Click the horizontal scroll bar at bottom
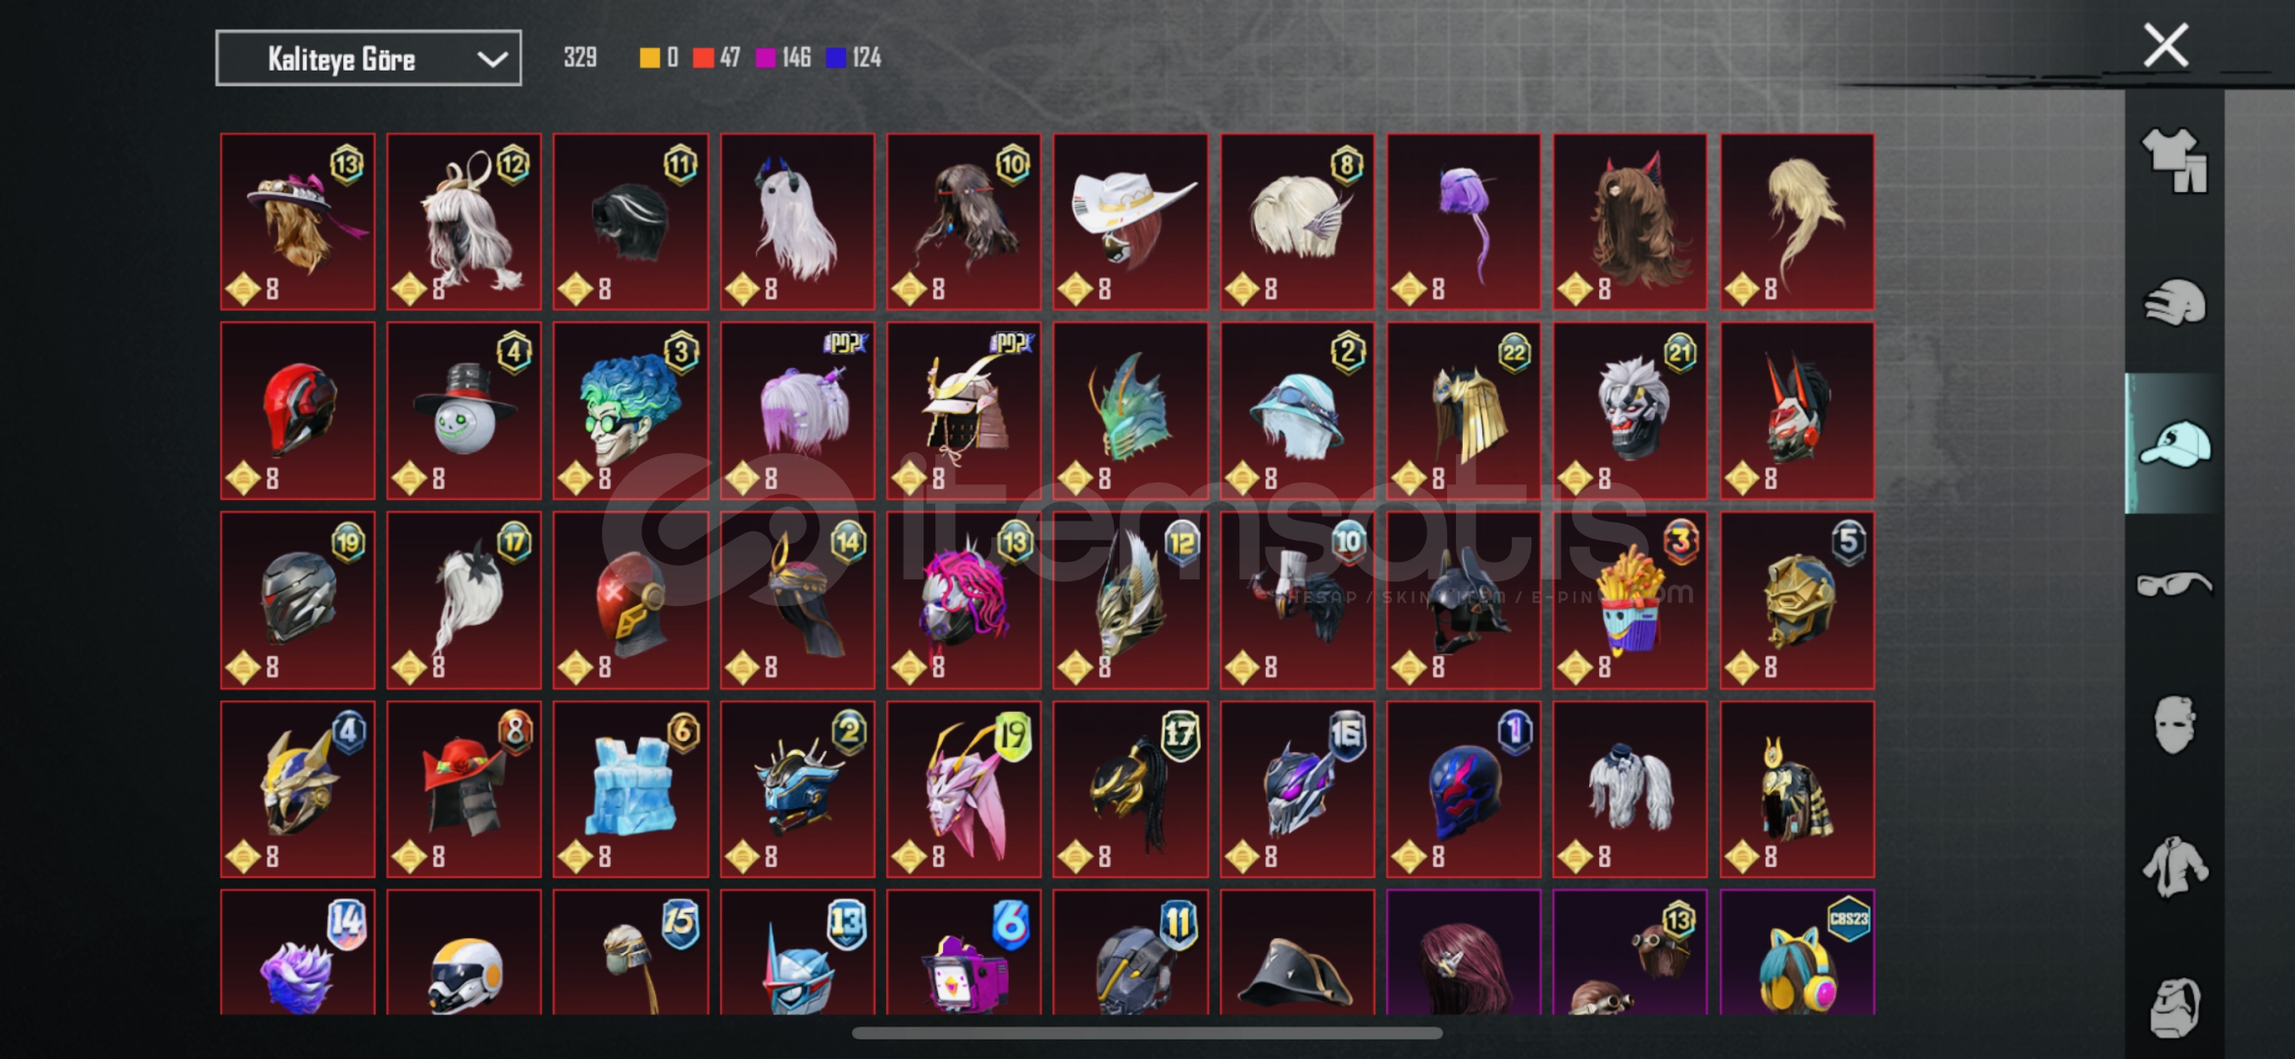The height and width of the screenshot is (1059, 2295). click(x=1147, y=1033)
